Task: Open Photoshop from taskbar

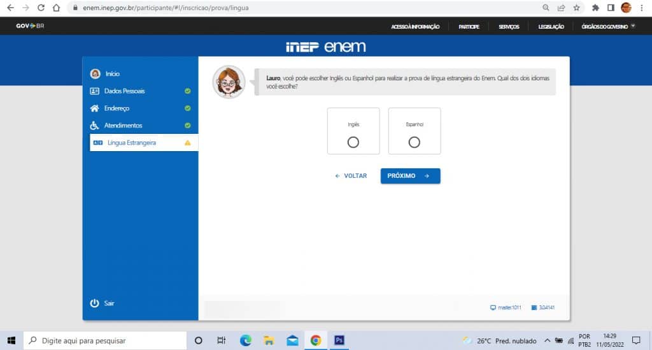Action: (339, 340)
